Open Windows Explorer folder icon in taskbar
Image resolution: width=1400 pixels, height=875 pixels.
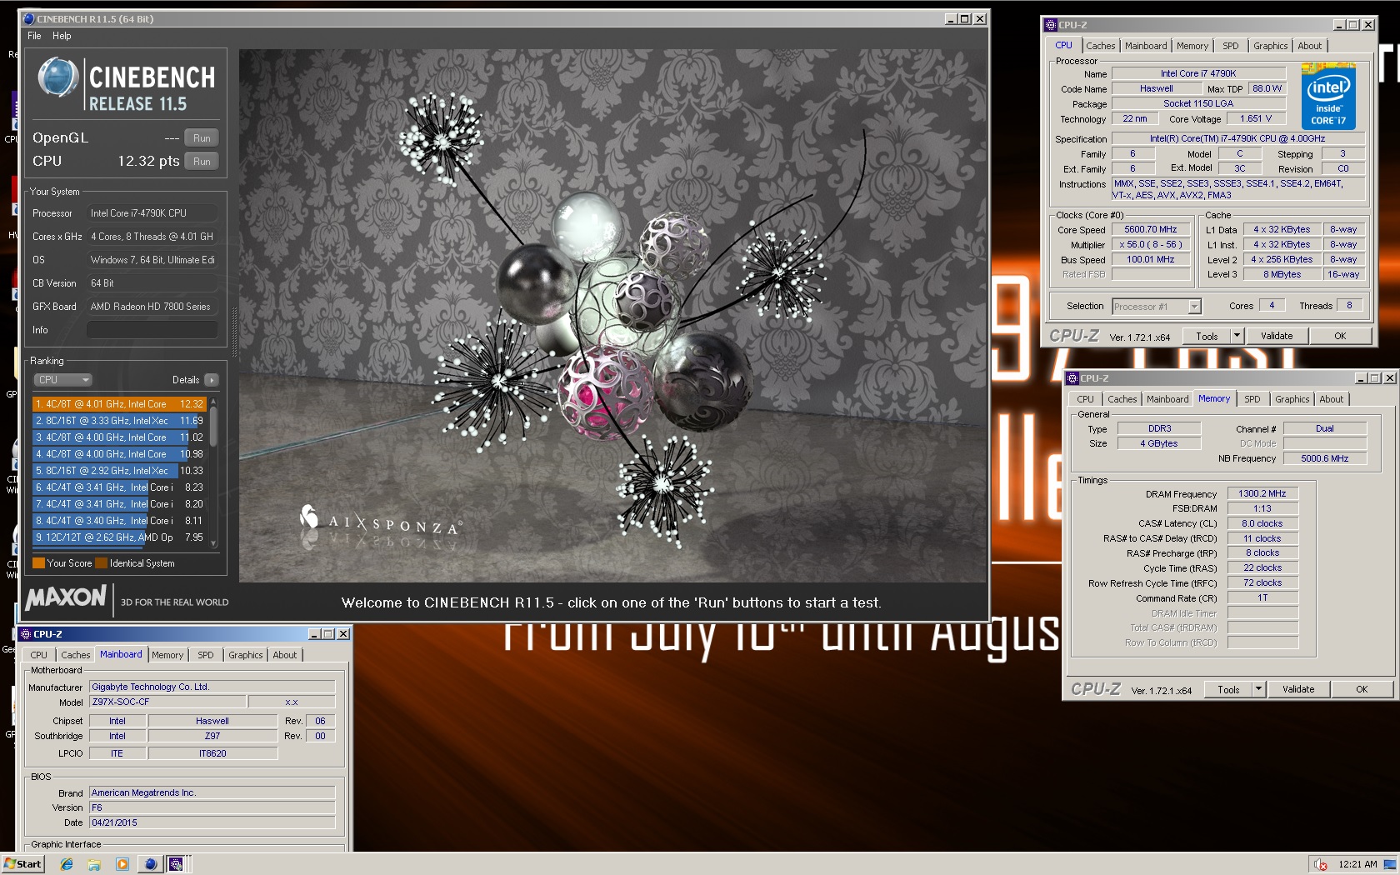pos(94,864)
